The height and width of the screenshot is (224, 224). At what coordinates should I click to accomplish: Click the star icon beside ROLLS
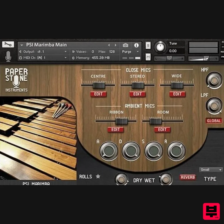click(x=98, y=176)
